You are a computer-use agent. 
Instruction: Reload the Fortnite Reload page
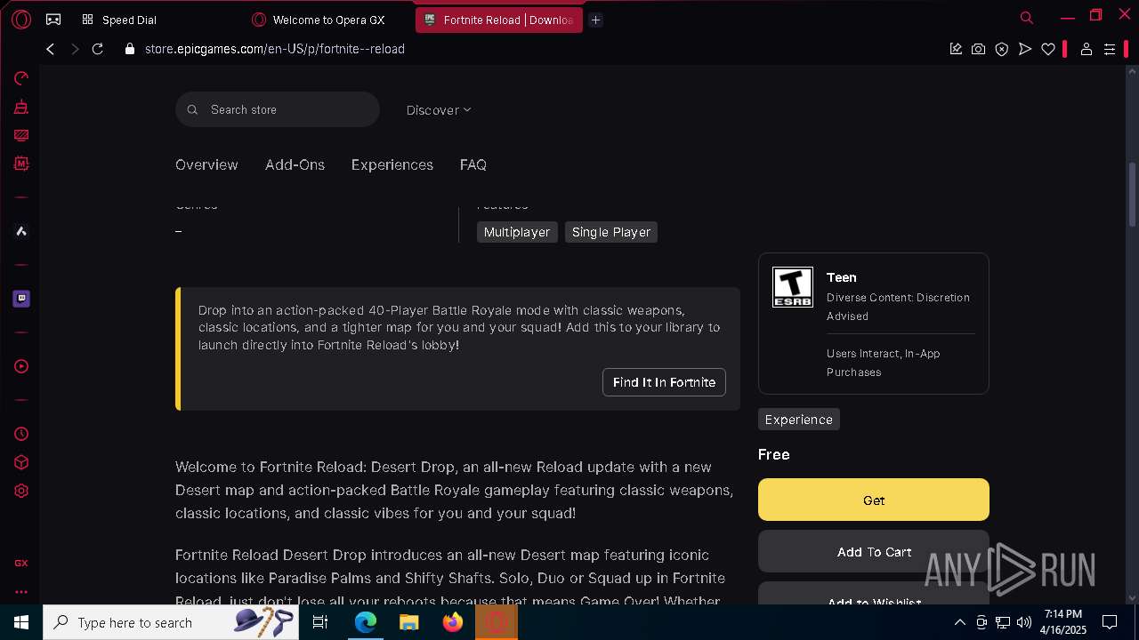98,49
